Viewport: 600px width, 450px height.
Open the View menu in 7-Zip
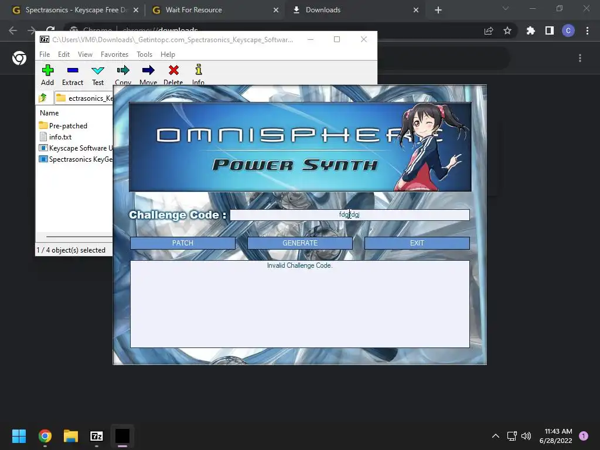pyautogui.click(x=85, y=54)
